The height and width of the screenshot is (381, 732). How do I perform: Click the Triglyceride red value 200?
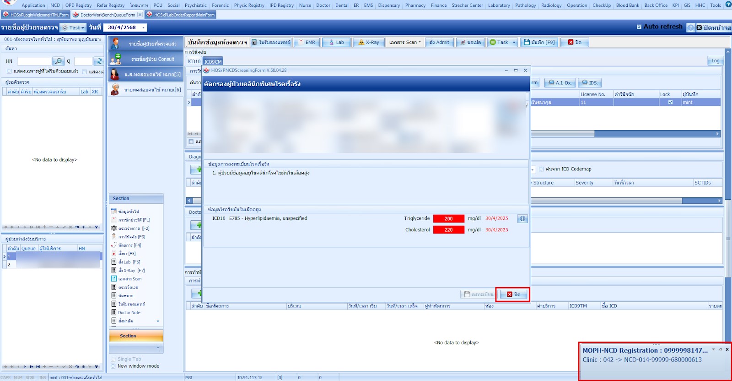tap(448, 218)
